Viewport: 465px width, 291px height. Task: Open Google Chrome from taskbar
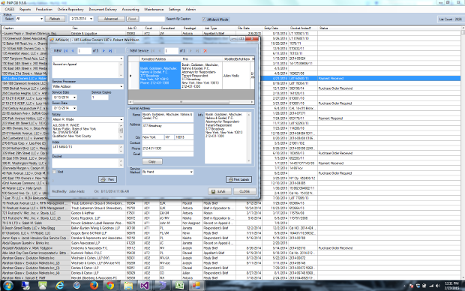pos(110,285)
